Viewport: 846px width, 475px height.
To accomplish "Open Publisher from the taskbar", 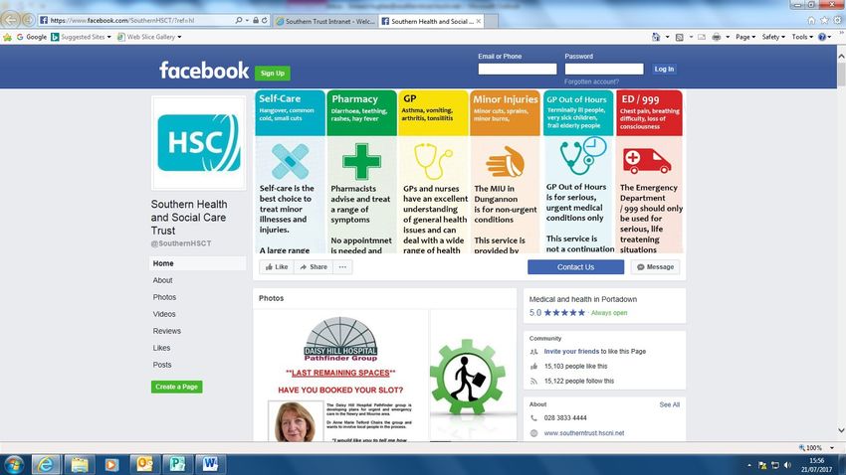I will (x=177, y=464).
